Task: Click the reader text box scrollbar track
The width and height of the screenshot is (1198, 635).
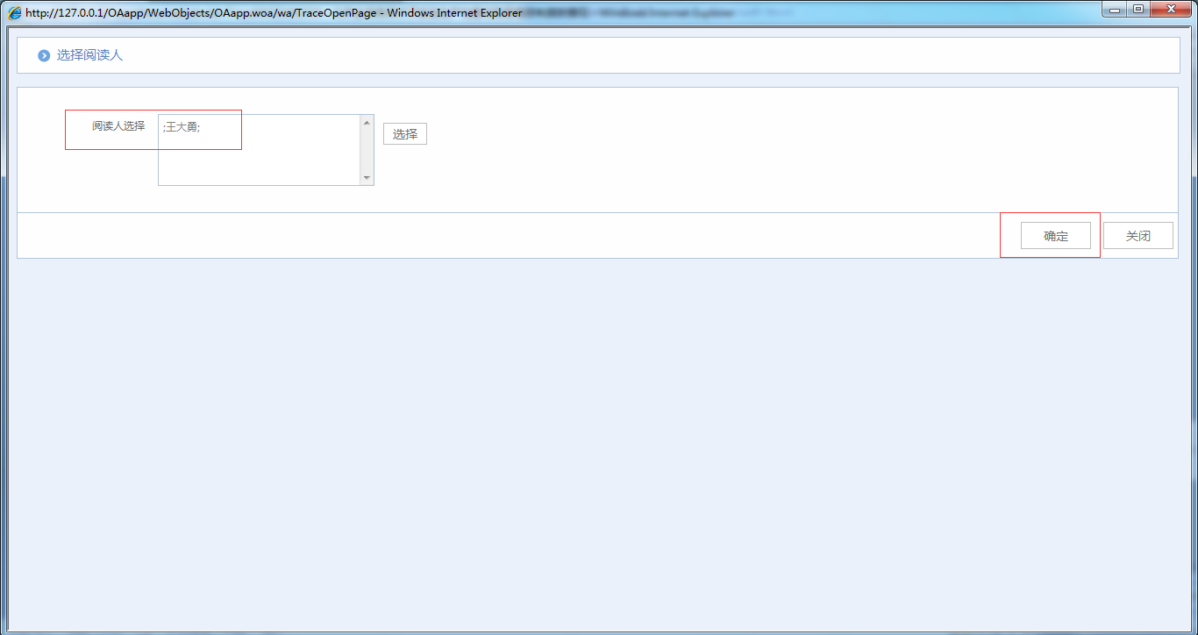Action: point(367,151)
